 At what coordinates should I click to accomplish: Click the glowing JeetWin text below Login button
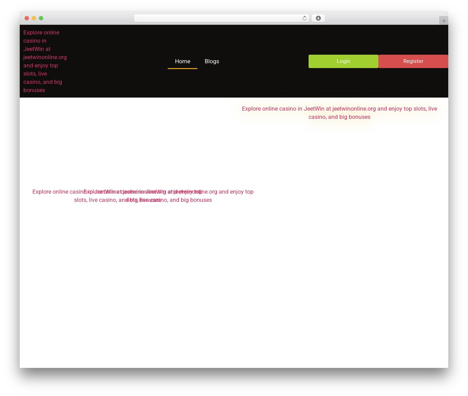[339, 113]
